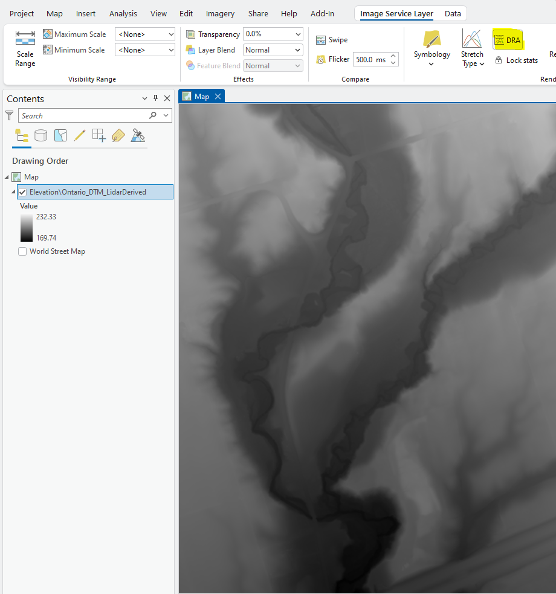Increase Flicker milliseconds with the stepper
Viewport: 556px width, 594px height.
393,56
